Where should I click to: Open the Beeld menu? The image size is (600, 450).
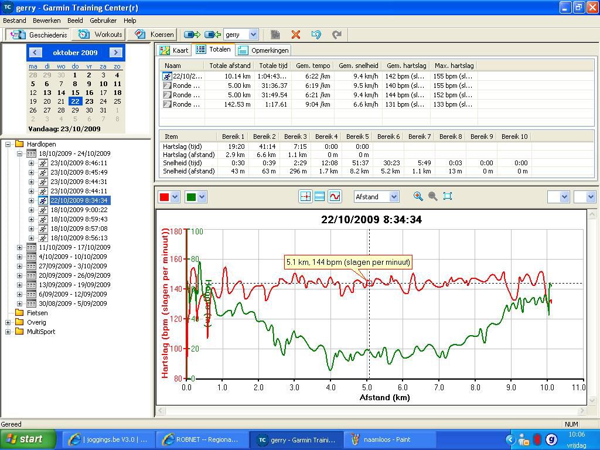pyautogui.click(x=75, y=21)
